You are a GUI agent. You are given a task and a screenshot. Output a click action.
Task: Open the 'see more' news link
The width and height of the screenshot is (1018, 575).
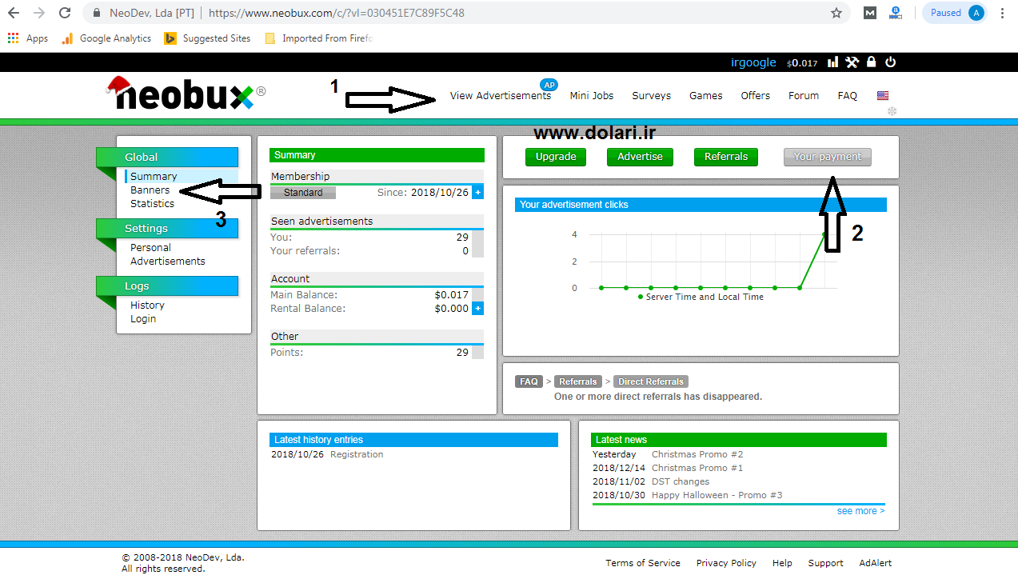pos(860,511)
